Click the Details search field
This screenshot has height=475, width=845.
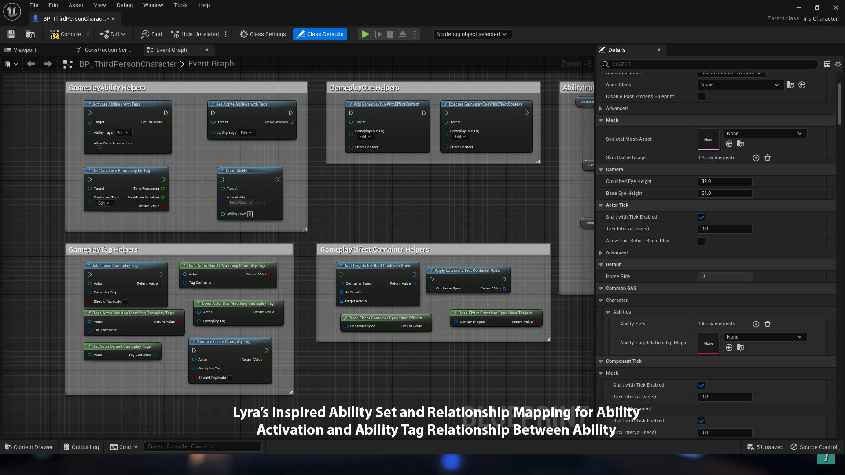[713, 64]
